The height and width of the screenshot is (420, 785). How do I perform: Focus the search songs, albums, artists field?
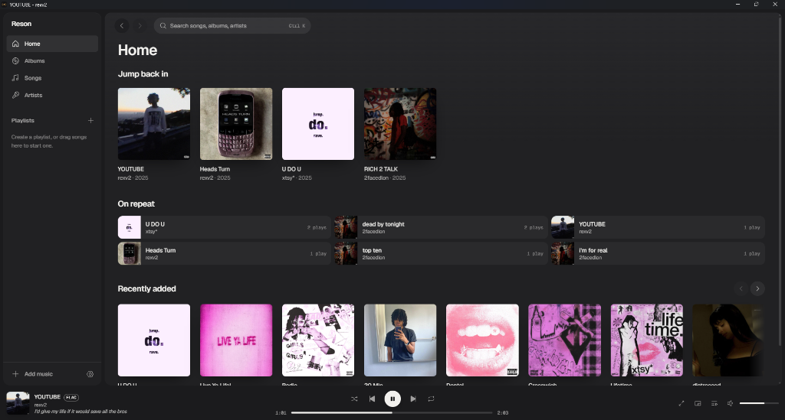pos(232,25)
